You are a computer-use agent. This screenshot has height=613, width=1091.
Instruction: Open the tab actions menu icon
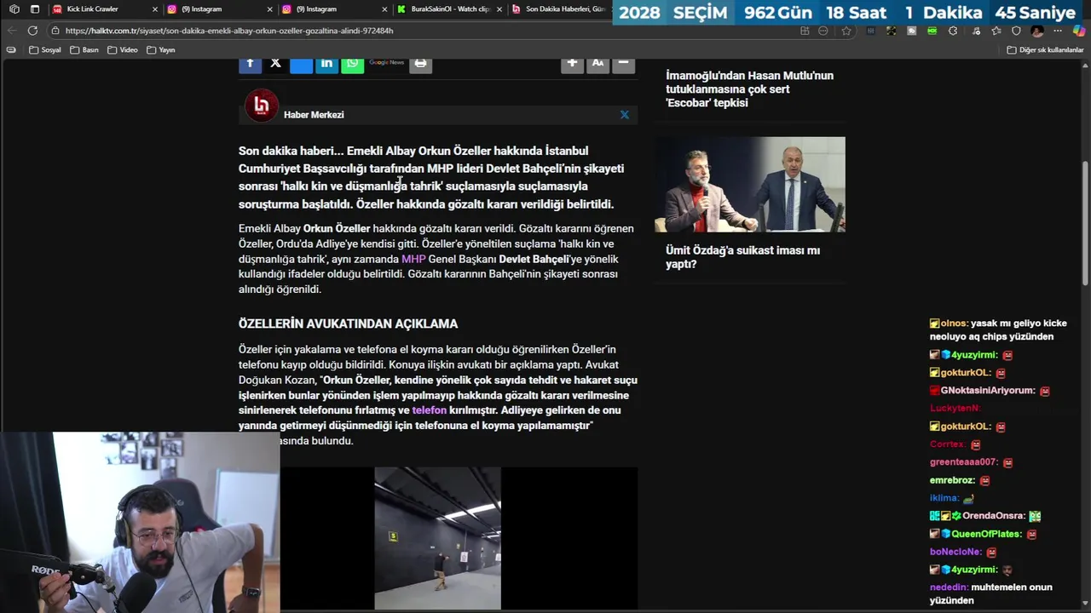(x=35, y=9)
